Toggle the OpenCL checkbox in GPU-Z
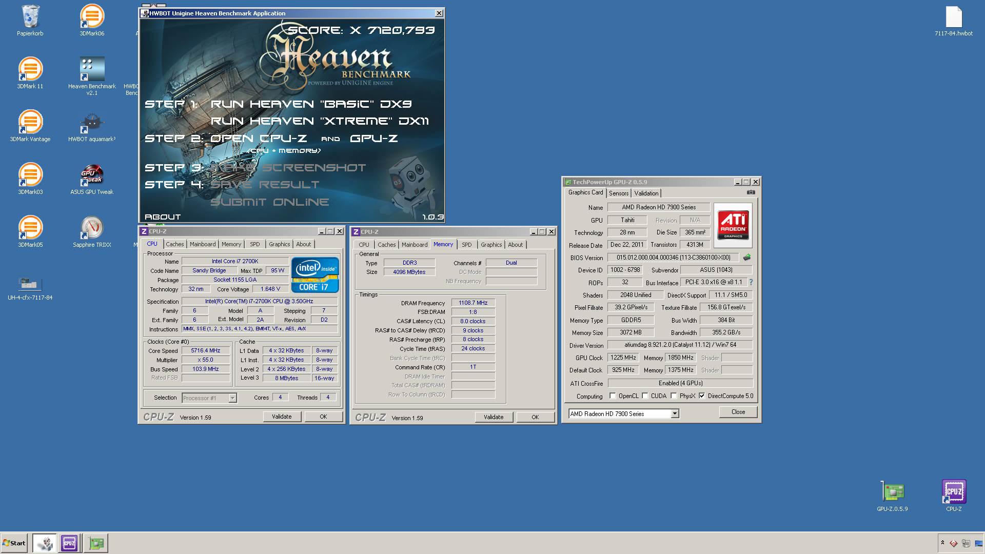The height and width of the screenshot is (554, 985). (x=613, y=396)
